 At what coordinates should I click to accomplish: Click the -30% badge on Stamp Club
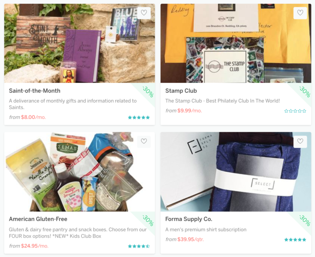click(305, 92)
